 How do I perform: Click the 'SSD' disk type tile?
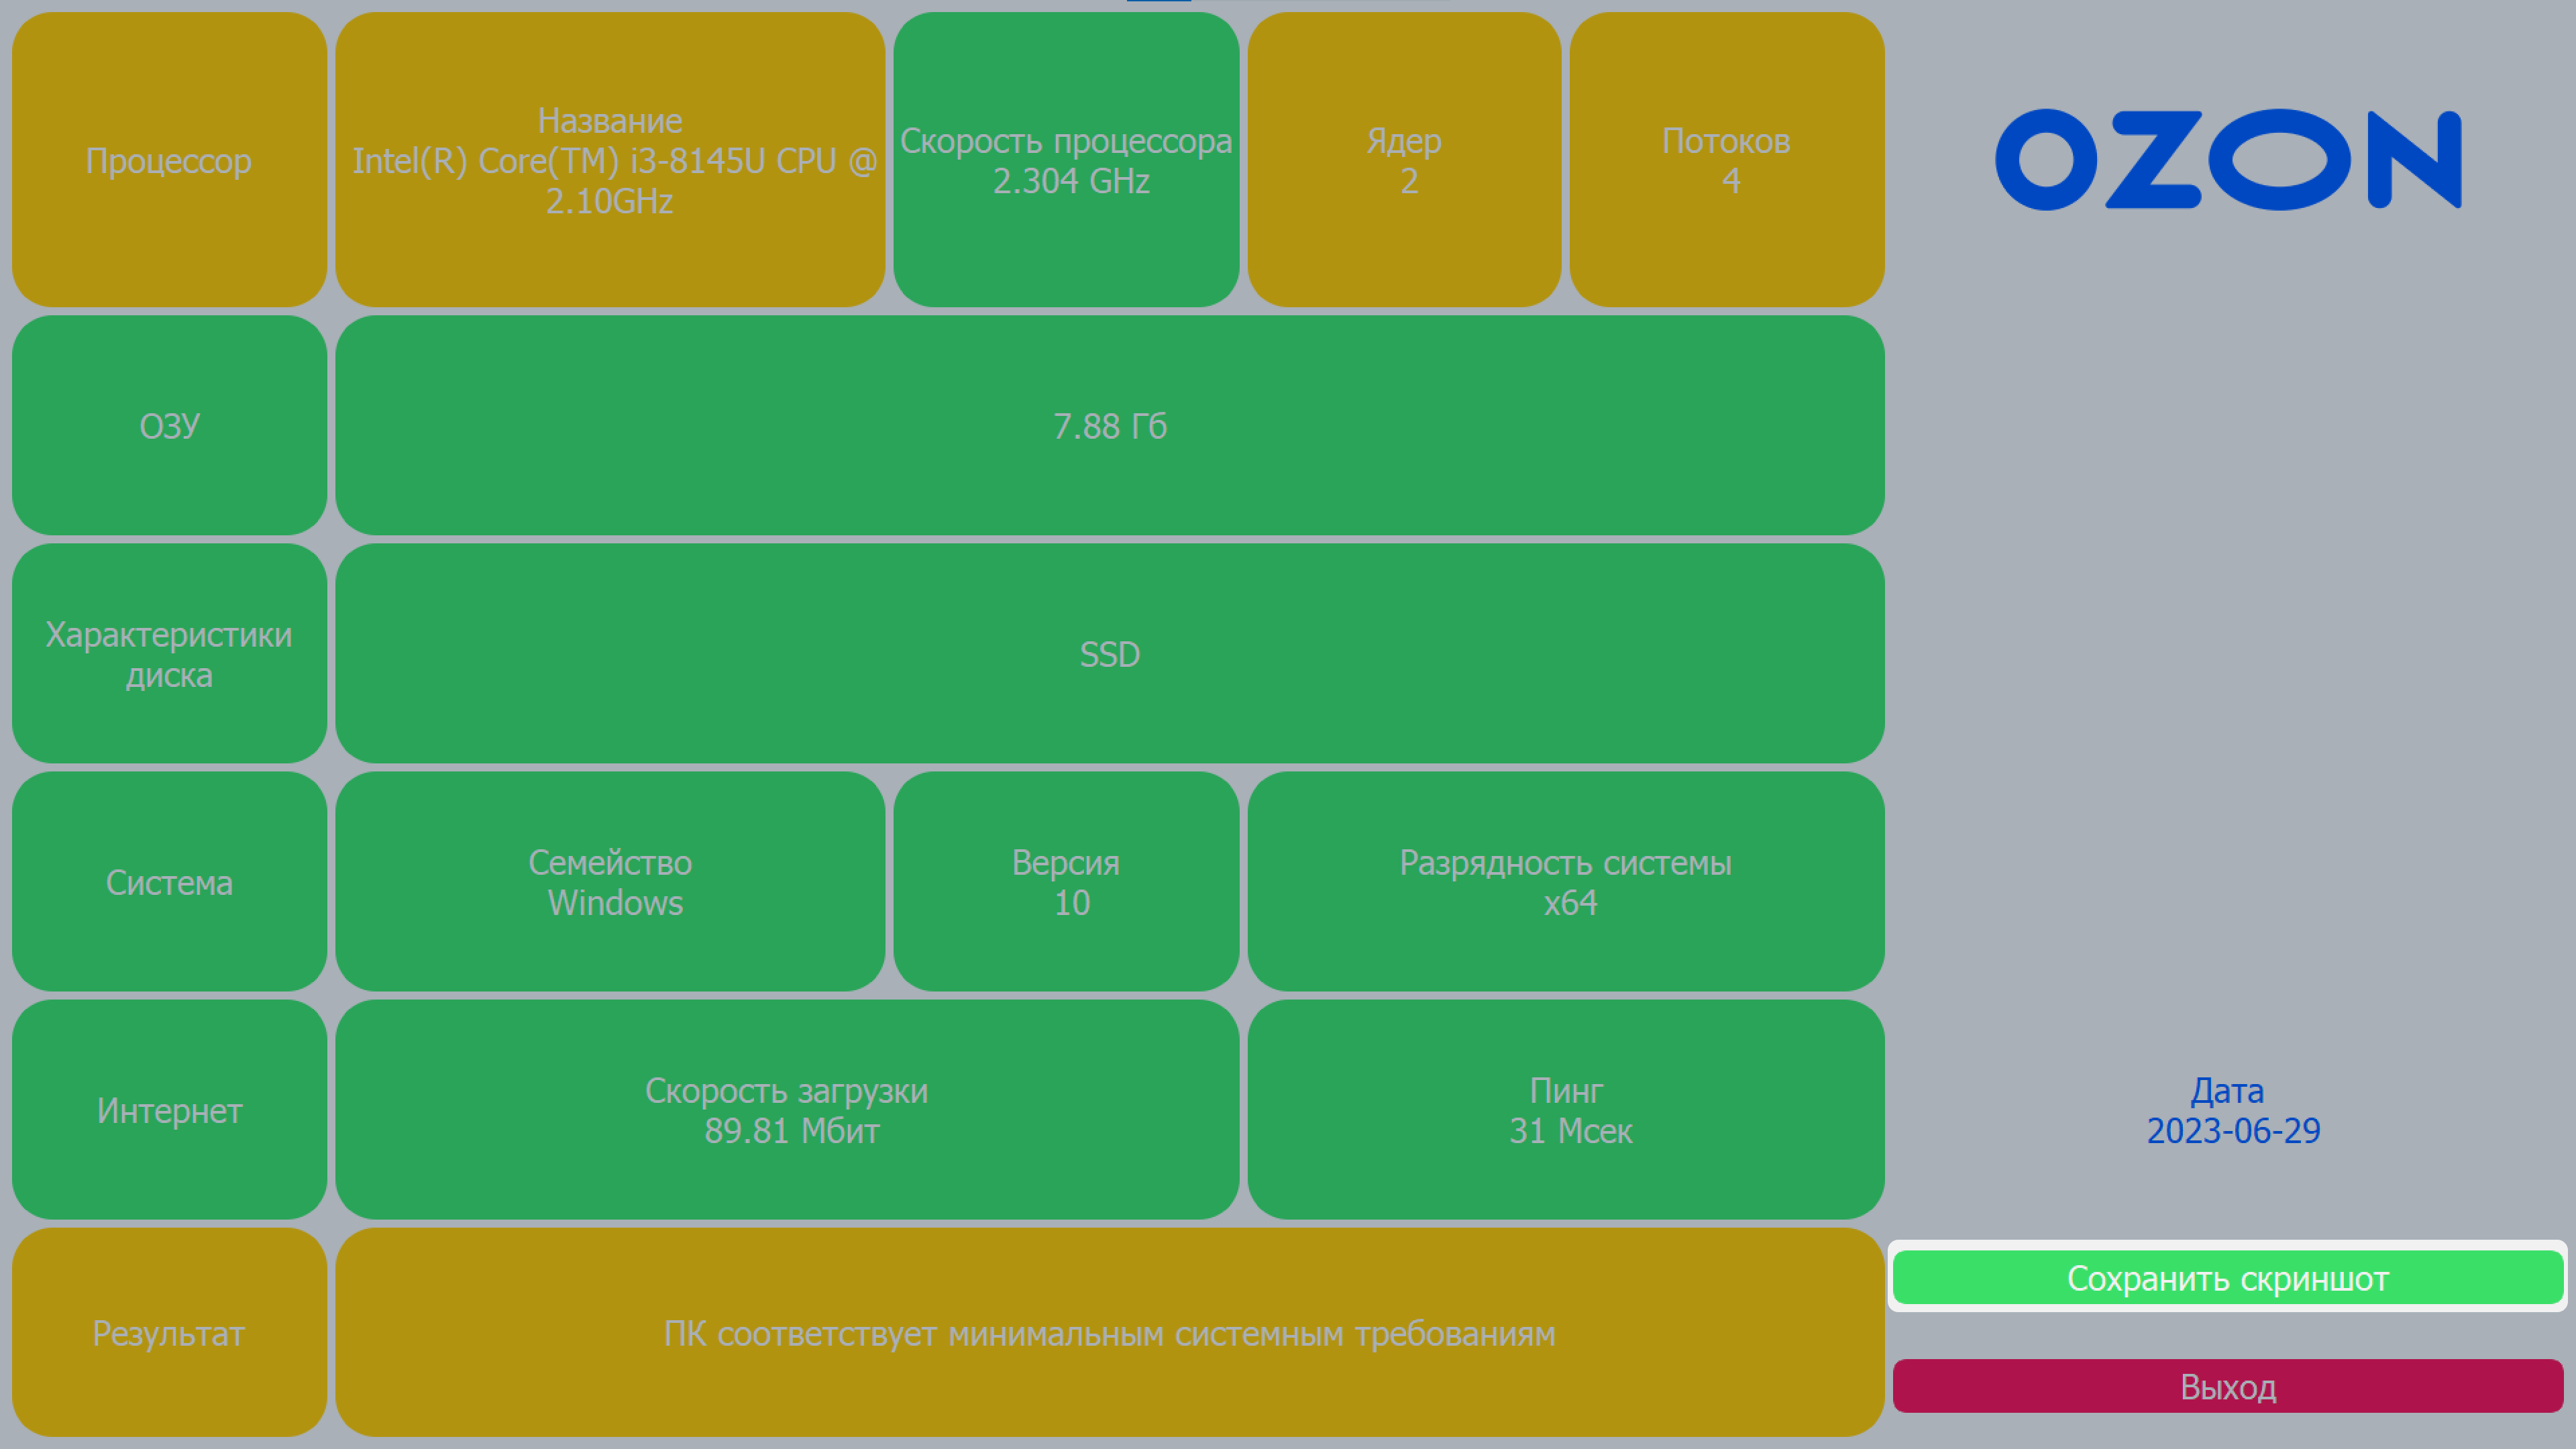(x=1110, y=653)
